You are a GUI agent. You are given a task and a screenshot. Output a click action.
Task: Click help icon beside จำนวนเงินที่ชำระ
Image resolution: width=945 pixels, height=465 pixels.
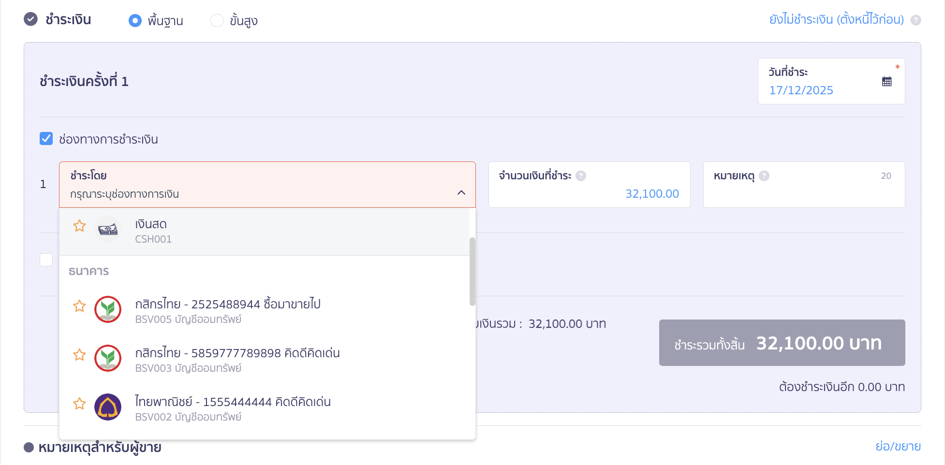point(581,176)
